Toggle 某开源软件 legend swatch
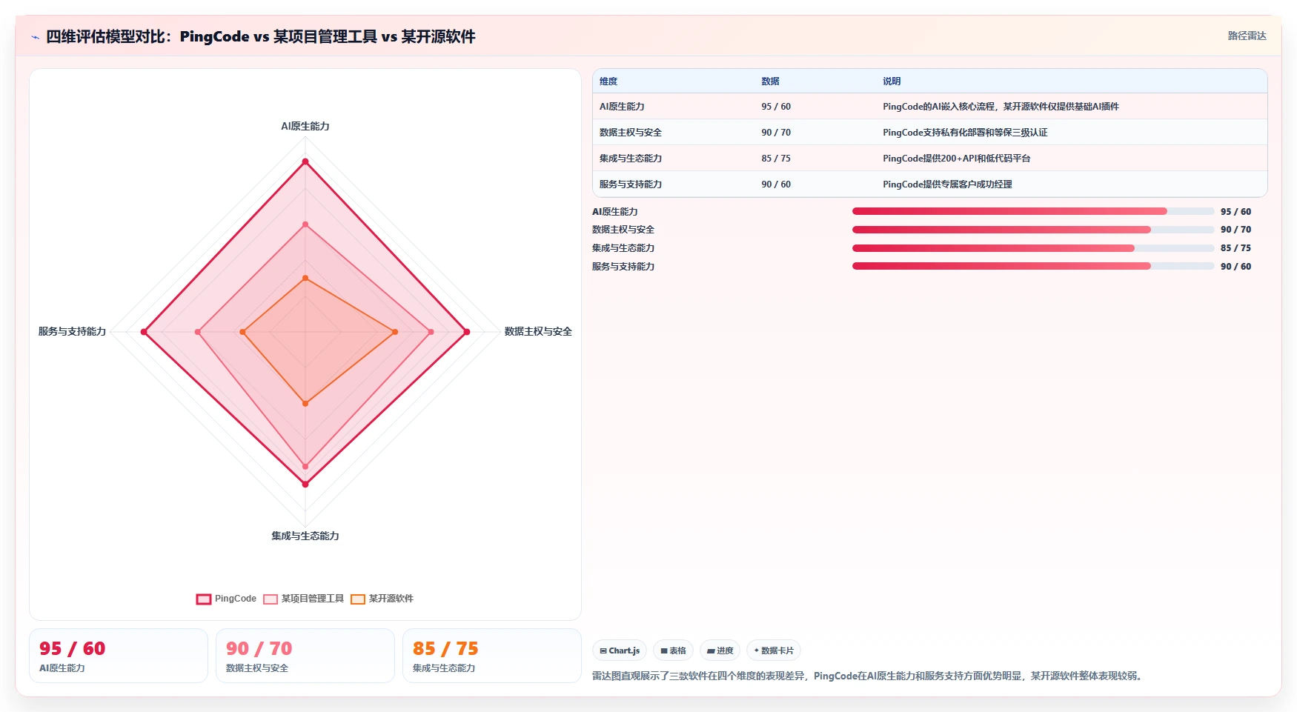The width and height of the screenshot is (1297, 712). tap(358, 599)
